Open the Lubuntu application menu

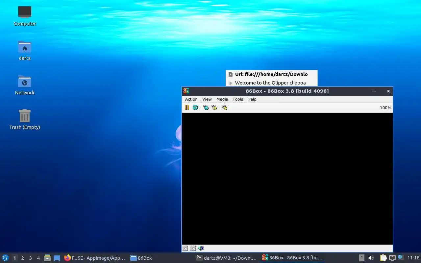click(5, 258)
